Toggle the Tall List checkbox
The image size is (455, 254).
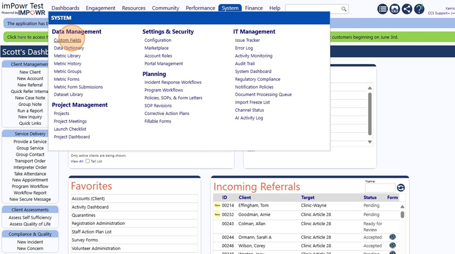point(87,161)
